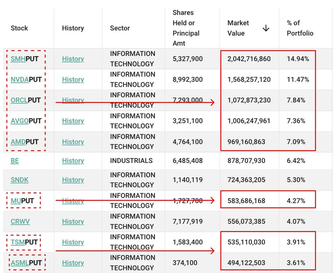Click the 7.36% portfolio value

click(x=296, y=121)
